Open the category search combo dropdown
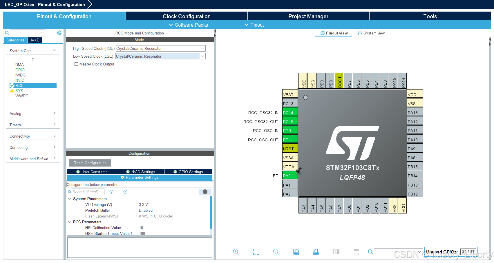This screenshot has height=263, width=494. tap(42, 33)
